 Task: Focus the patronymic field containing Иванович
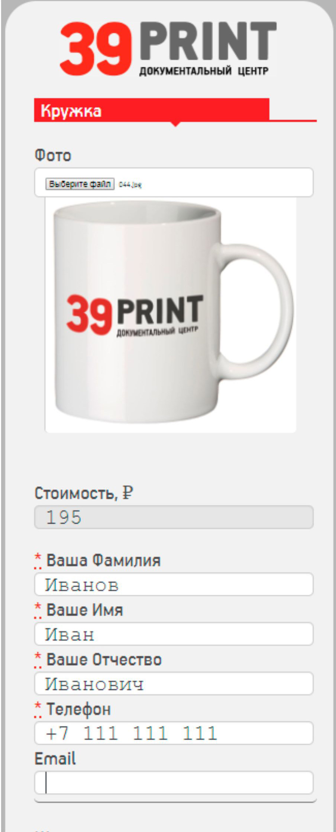click(x=174, y=684)
